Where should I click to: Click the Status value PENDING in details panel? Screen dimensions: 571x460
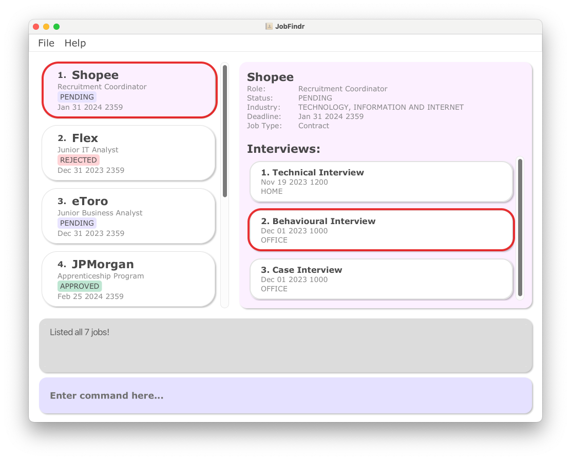click(x=315, y=98)
